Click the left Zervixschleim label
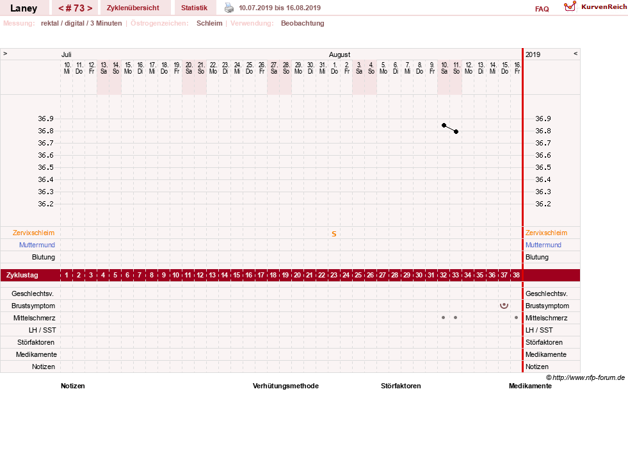The width and height of the screenshot is (628, 462). pos(34,233)
